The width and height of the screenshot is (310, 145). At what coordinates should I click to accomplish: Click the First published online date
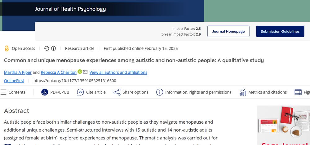(141, 48)
